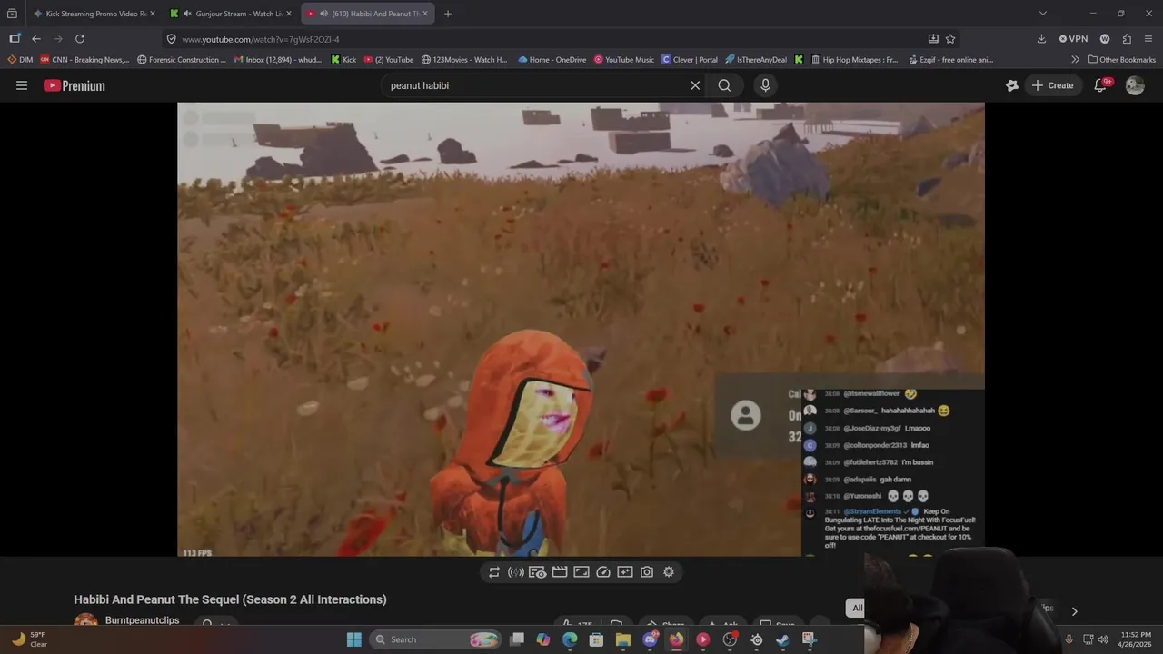Image resolution: width=1163 pixels, height=654 pixels.
Task: Open the taskbar clock 11:52 PM
Action: (x=1136, y=639)
